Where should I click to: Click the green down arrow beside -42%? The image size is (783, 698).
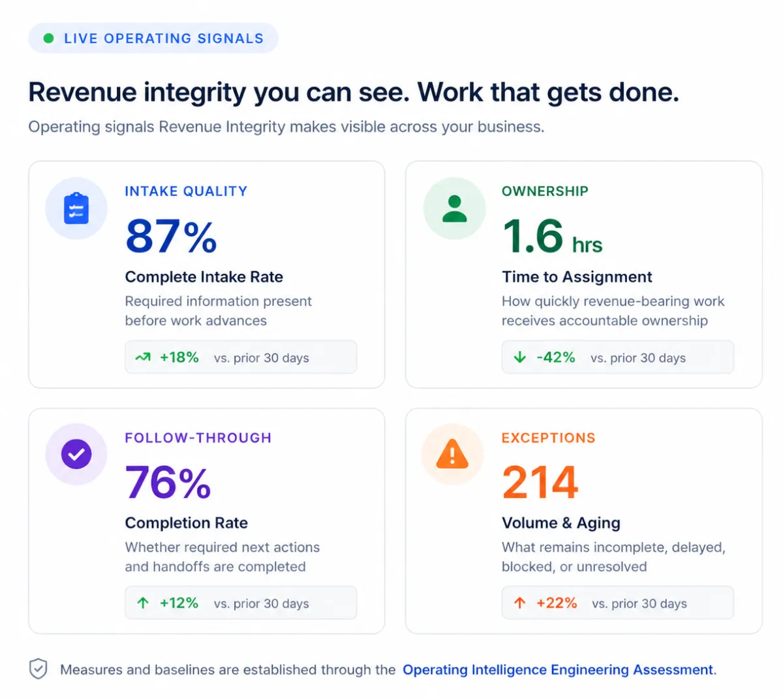(520, 357)
